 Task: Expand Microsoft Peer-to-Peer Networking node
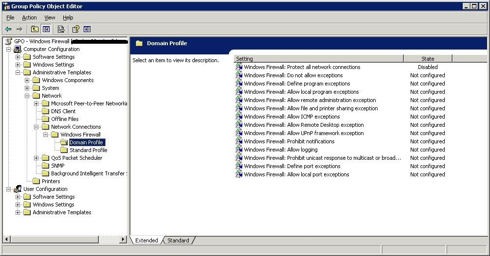tap(36, 103)
